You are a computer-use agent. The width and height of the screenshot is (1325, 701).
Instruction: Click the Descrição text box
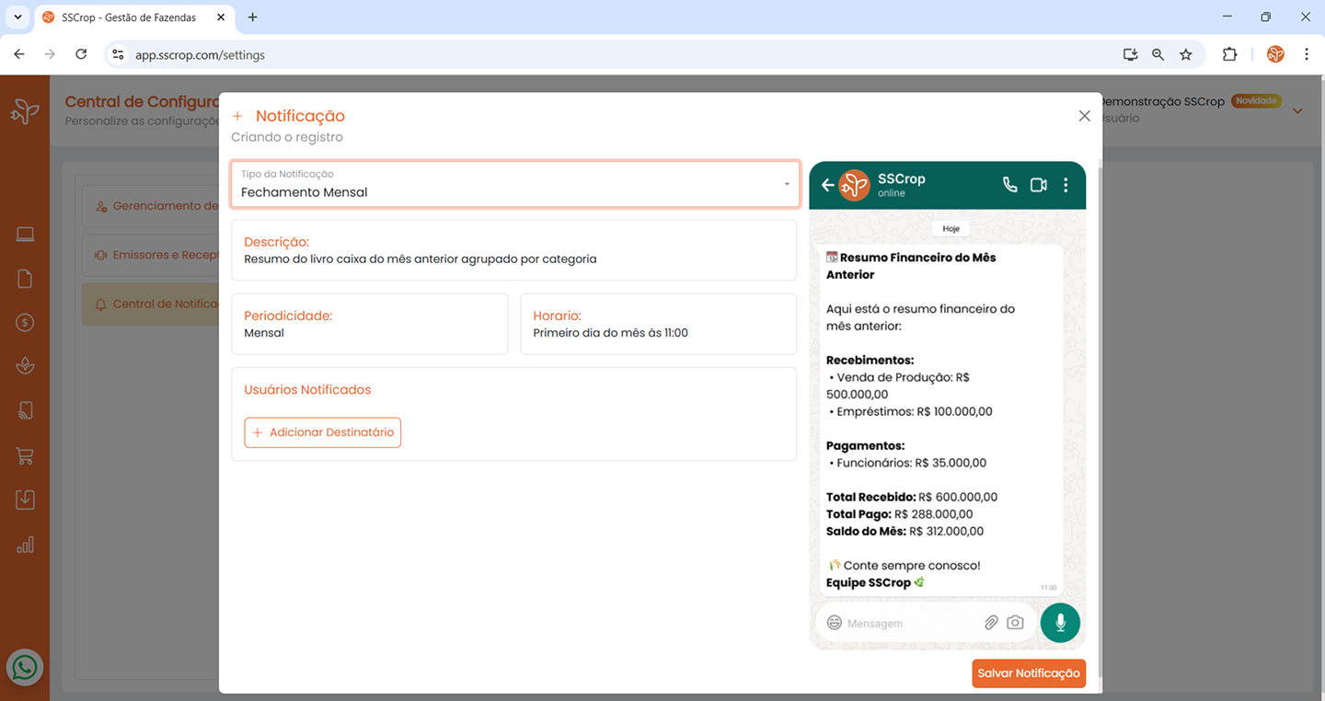pos(513,250)
